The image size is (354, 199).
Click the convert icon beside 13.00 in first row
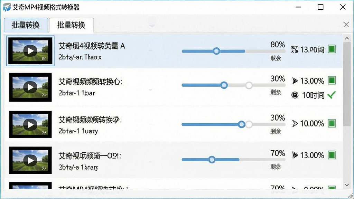[x=295, y=49]
